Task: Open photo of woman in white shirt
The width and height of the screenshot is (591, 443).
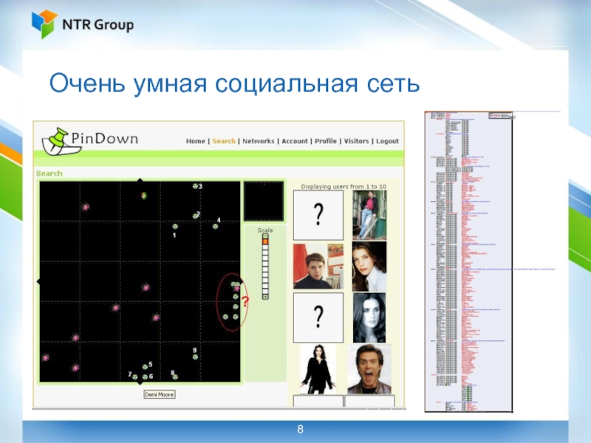Action: pos(369,267)
